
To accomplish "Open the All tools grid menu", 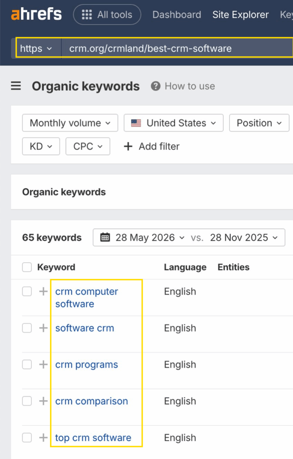I will [x=107, y=14].
